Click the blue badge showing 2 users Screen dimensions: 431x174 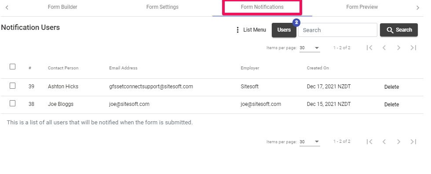(x=296, y=22)
